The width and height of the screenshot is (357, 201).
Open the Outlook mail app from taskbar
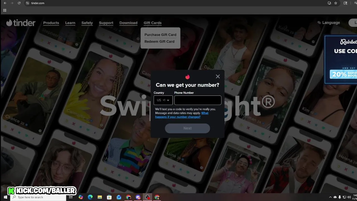(x=119, y=197)
